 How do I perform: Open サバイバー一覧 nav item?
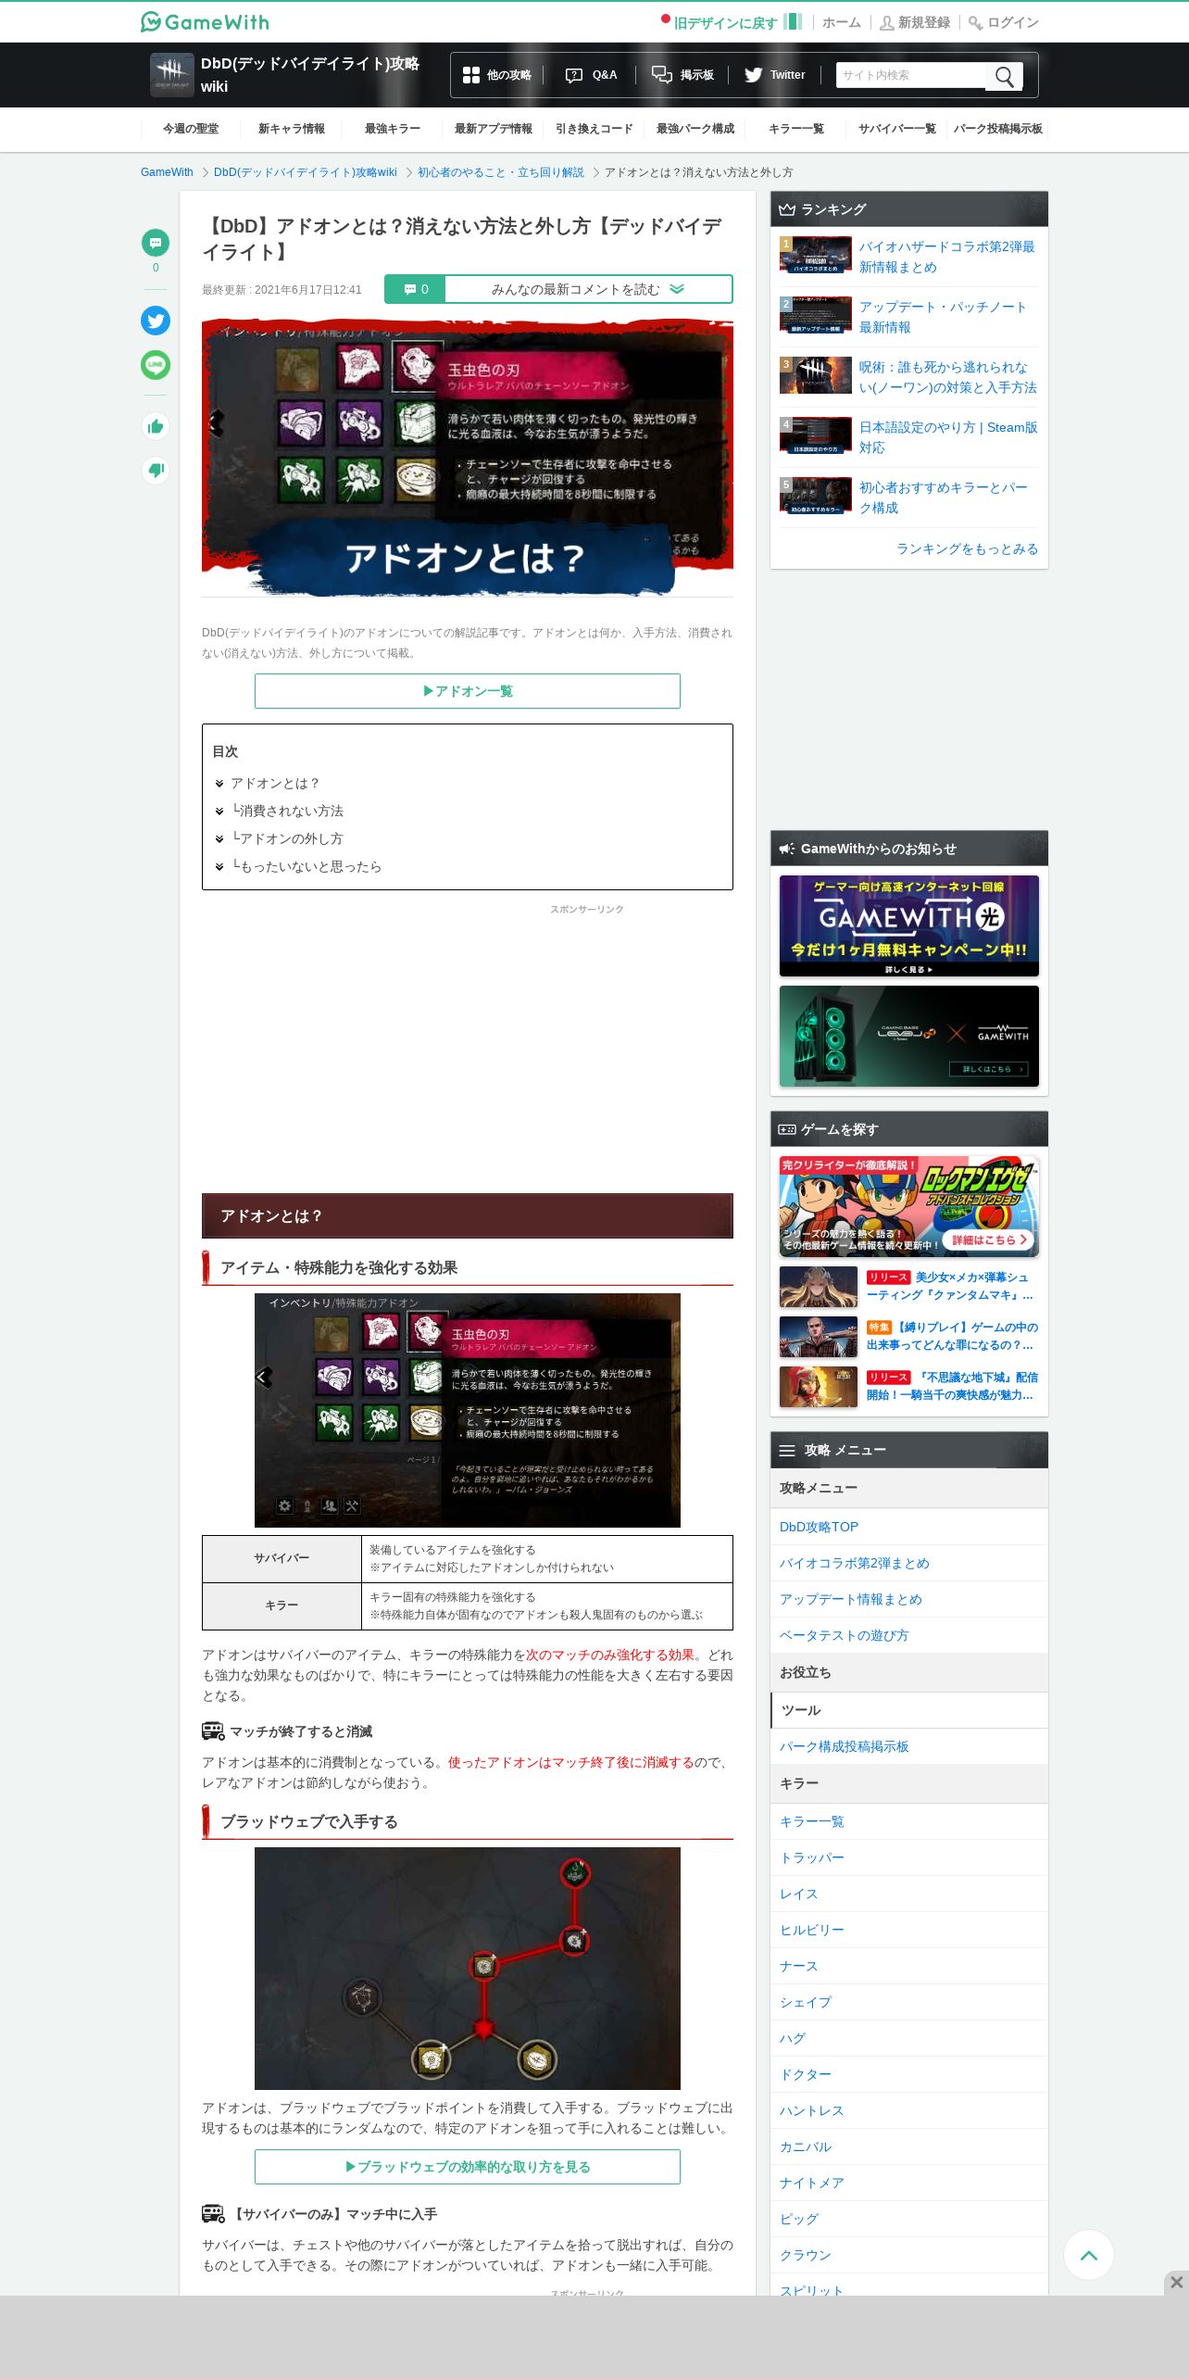(897, 129)
